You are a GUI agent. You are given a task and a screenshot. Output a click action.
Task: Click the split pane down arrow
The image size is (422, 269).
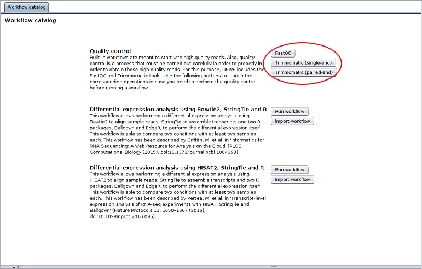point(19,267)
